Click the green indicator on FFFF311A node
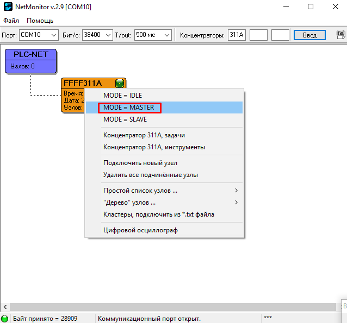Viewport: 347px width, 323px height. (x=120, y=83)
